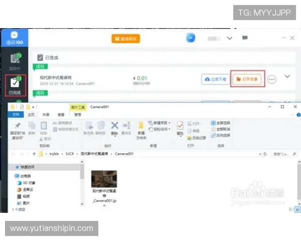Open the blue round avatar icon
This screenshot has width=301, height=241.
(191, 38)
